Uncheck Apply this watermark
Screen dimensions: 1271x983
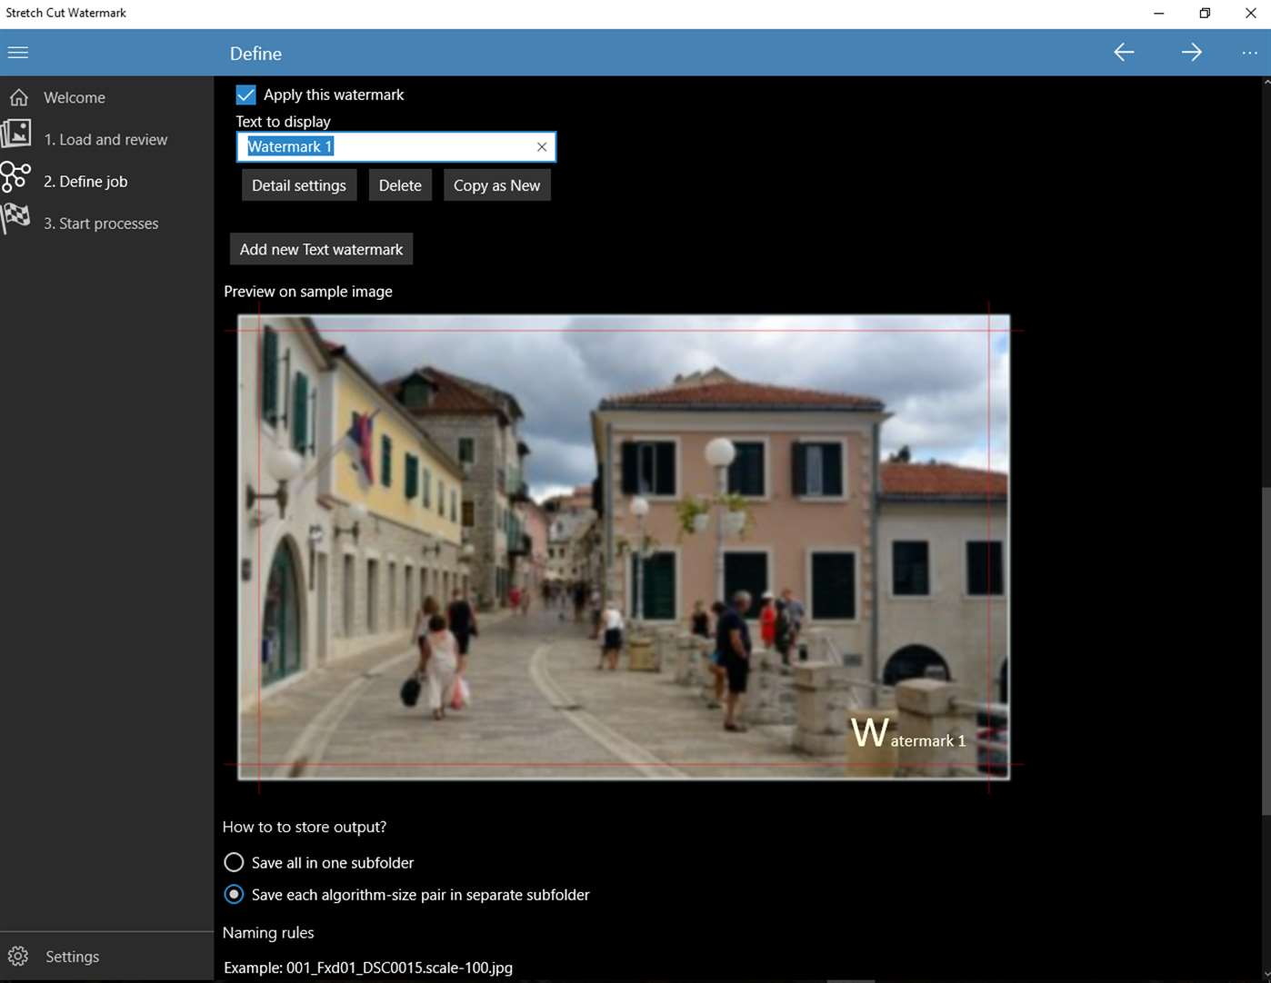tap(245, 94)
